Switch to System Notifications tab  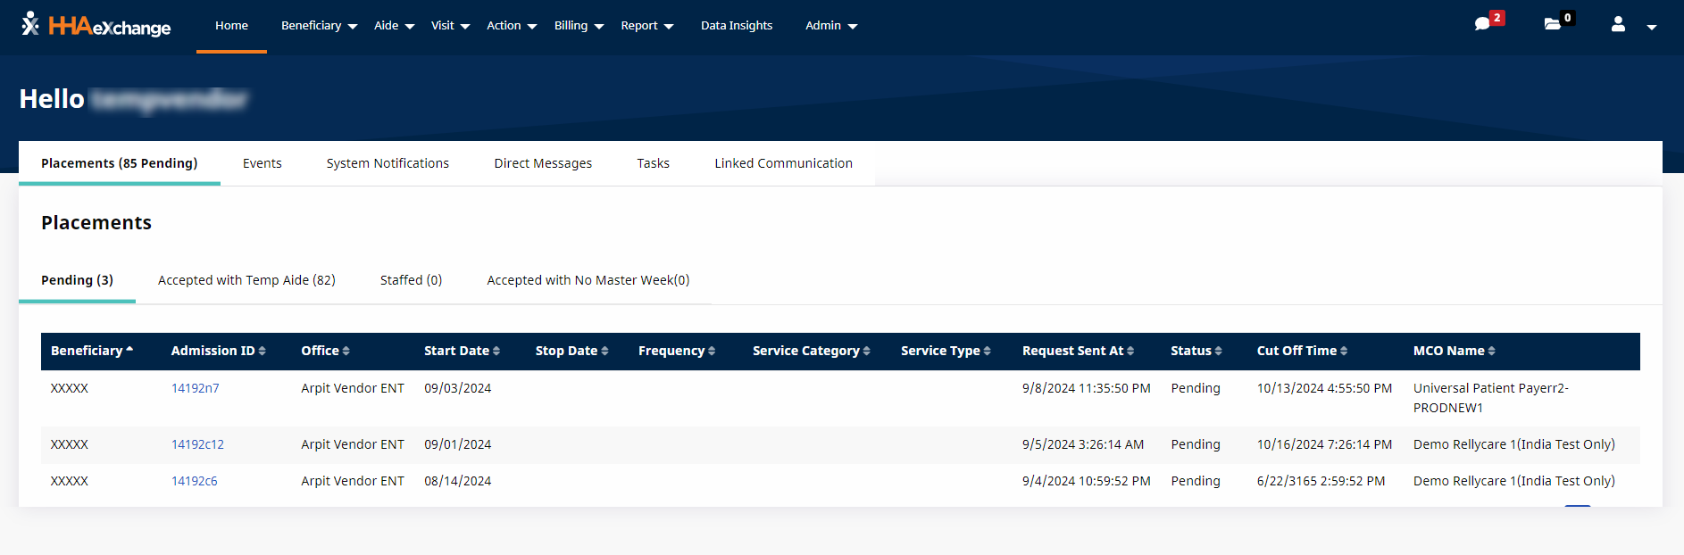(388, 163)
